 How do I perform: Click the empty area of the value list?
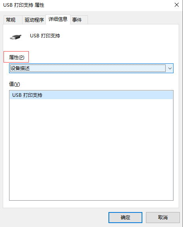91,149
